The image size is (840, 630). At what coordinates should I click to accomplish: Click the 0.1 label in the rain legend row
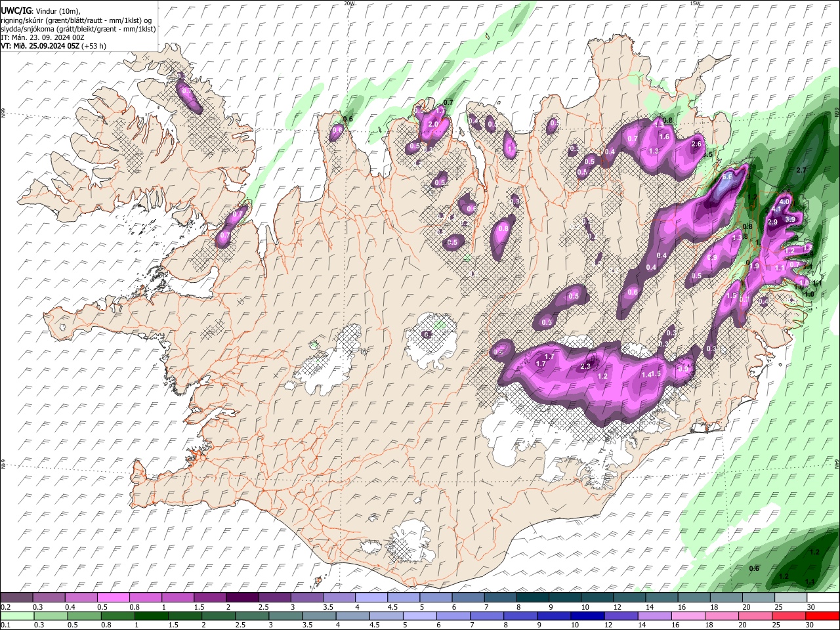6,626
